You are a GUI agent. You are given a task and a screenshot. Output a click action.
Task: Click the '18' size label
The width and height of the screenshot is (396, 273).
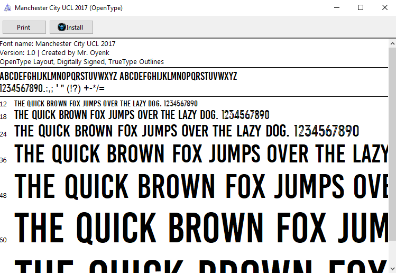[3, 117]
